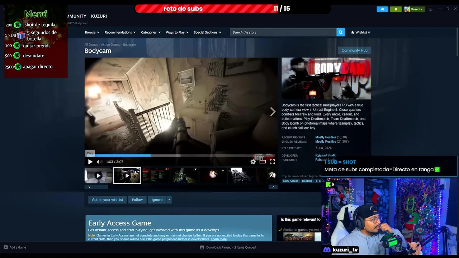
Task: Click the Early Access tag
Action: 291,181
